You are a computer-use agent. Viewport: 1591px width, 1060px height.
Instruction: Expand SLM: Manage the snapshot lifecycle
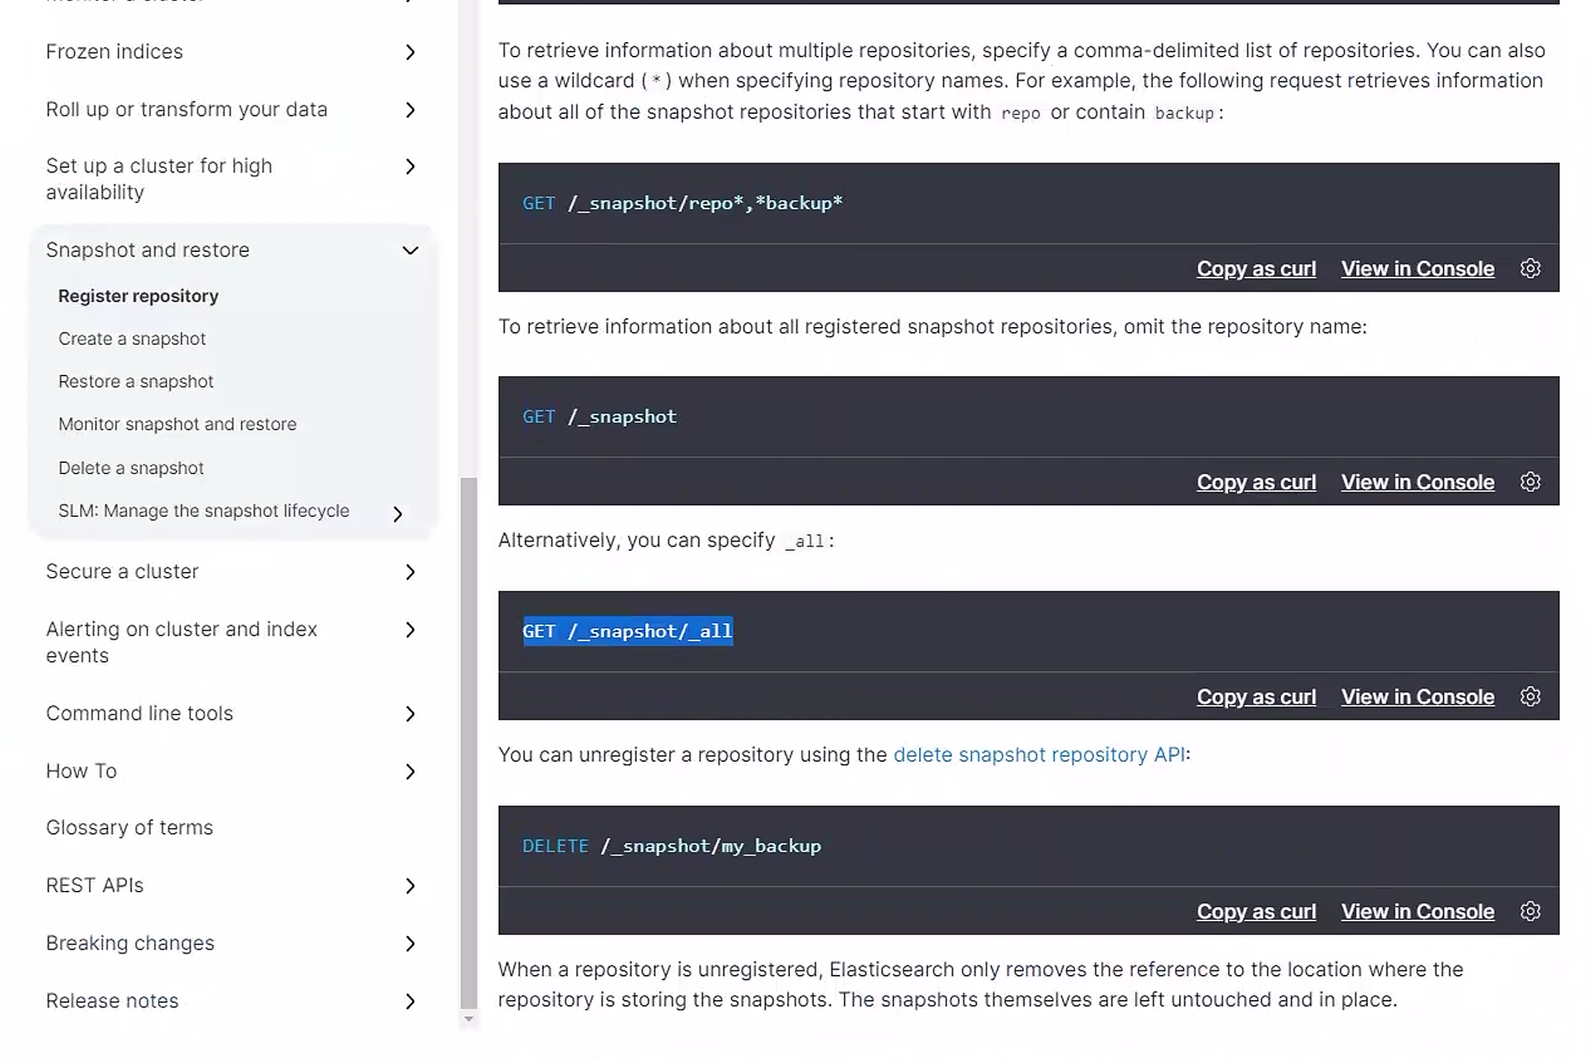397,514
